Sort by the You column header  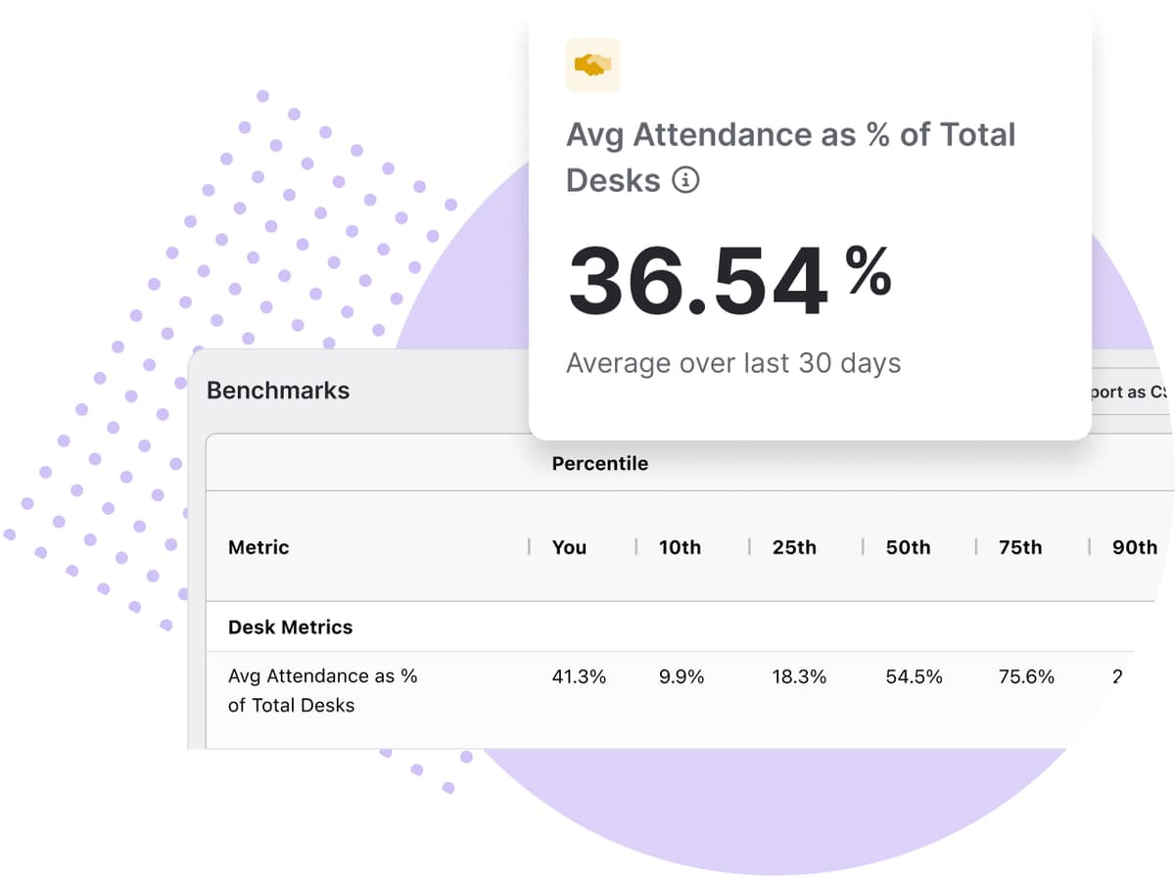tap(569, 547)
